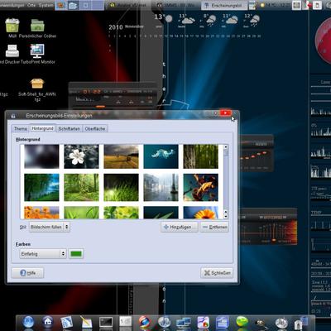Launch the green ball icon in dock

pos(242,322)
